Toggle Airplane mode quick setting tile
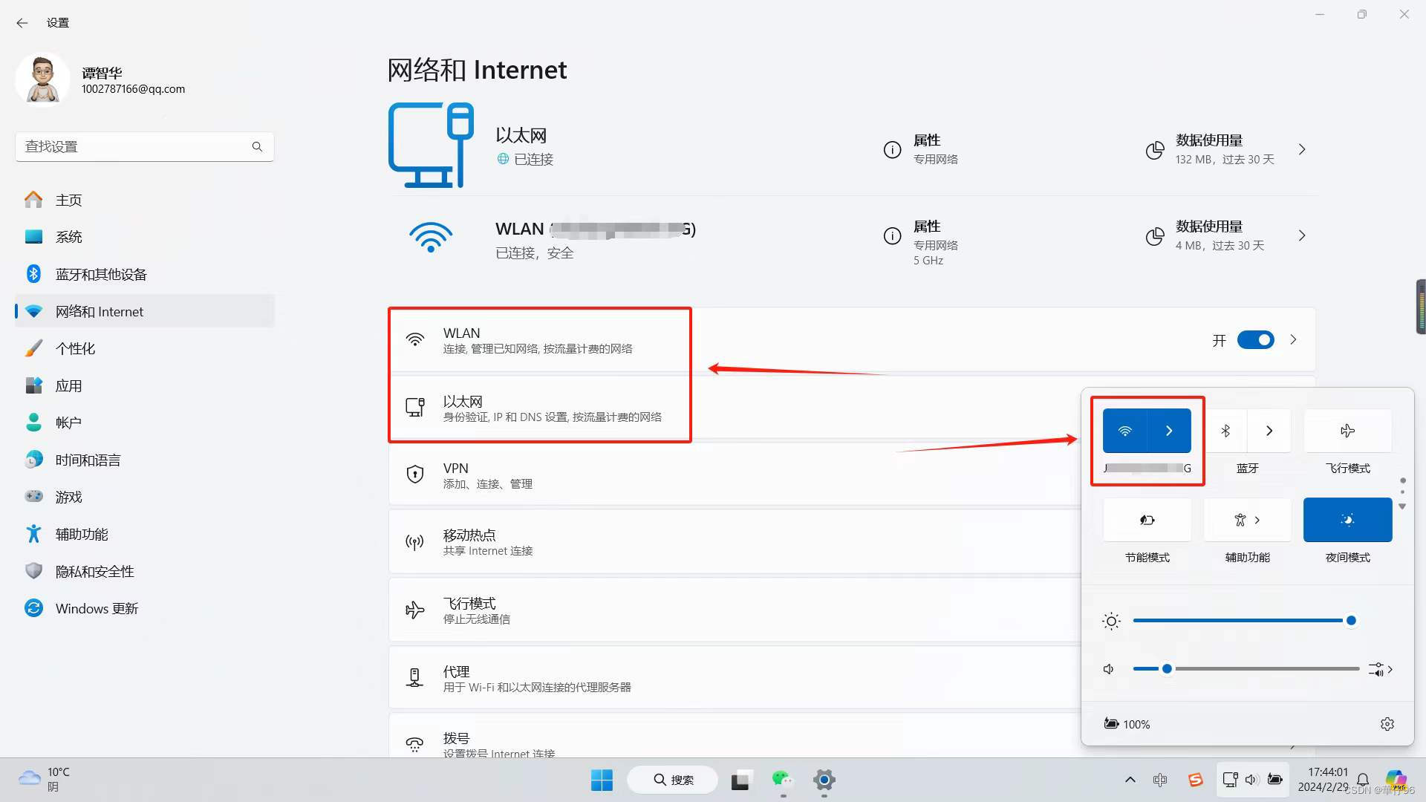The width and height of the screenshot is (1426, 802). point(1347,431)
